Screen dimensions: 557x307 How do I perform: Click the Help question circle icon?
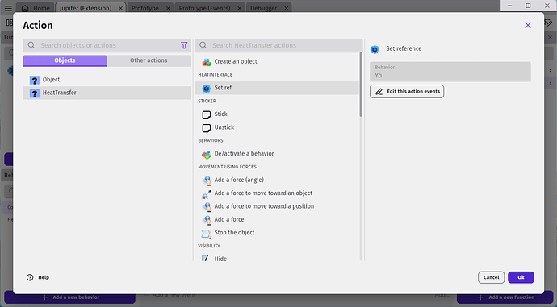pyautogui.click(x=30, y=277)
